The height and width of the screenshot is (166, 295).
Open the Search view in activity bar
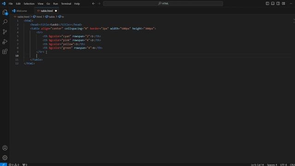[x=5, y=22]
